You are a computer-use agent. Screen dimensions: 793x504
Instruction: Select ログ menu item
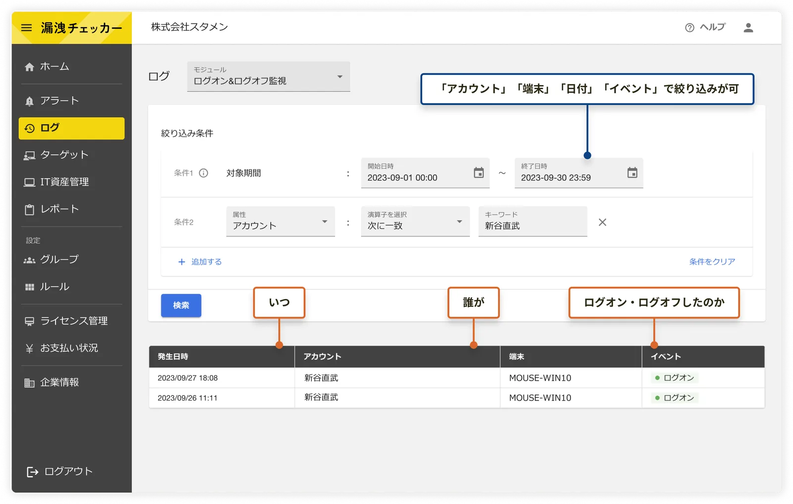coord(71,128)
